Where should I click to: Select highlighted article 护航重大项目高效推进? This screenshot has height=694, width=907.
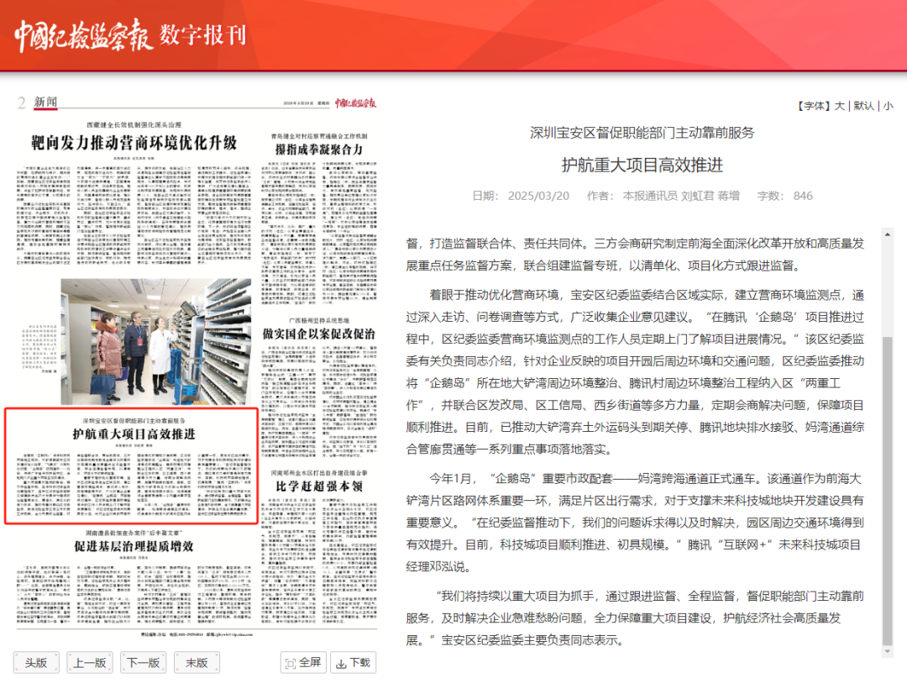pyautogui.click(x=134, y=434)
